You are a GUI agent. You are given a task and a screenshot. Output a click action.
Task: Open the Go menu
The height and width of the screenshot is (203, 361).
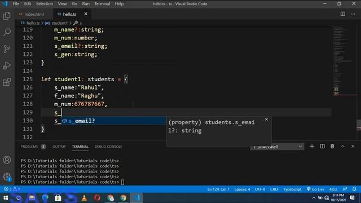pyautogui.click(x=74, y=4)
